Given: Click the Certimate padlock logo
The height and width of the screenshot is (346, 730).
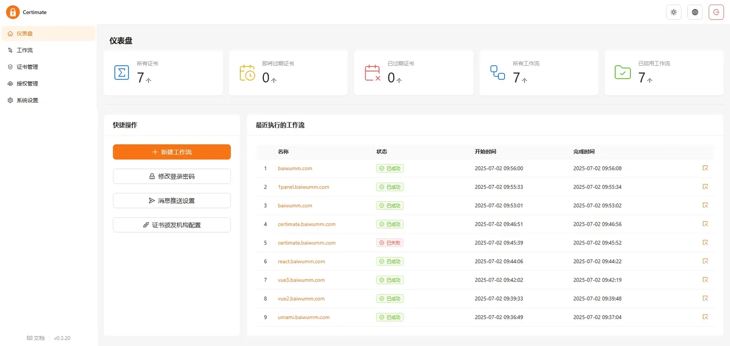Looking at the screenshot, I should 13,12.
